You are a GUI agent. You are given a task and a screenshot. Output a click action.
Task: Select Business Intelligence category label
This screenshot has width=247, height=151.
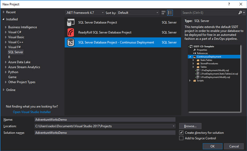coord(23,27)
